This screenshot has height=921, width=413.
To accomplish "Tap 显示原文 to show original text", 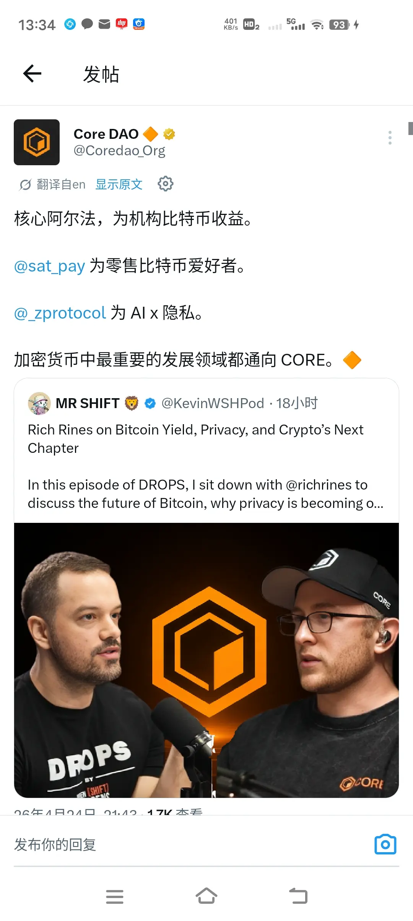I will pyautogui.click(x=119, y=184).
